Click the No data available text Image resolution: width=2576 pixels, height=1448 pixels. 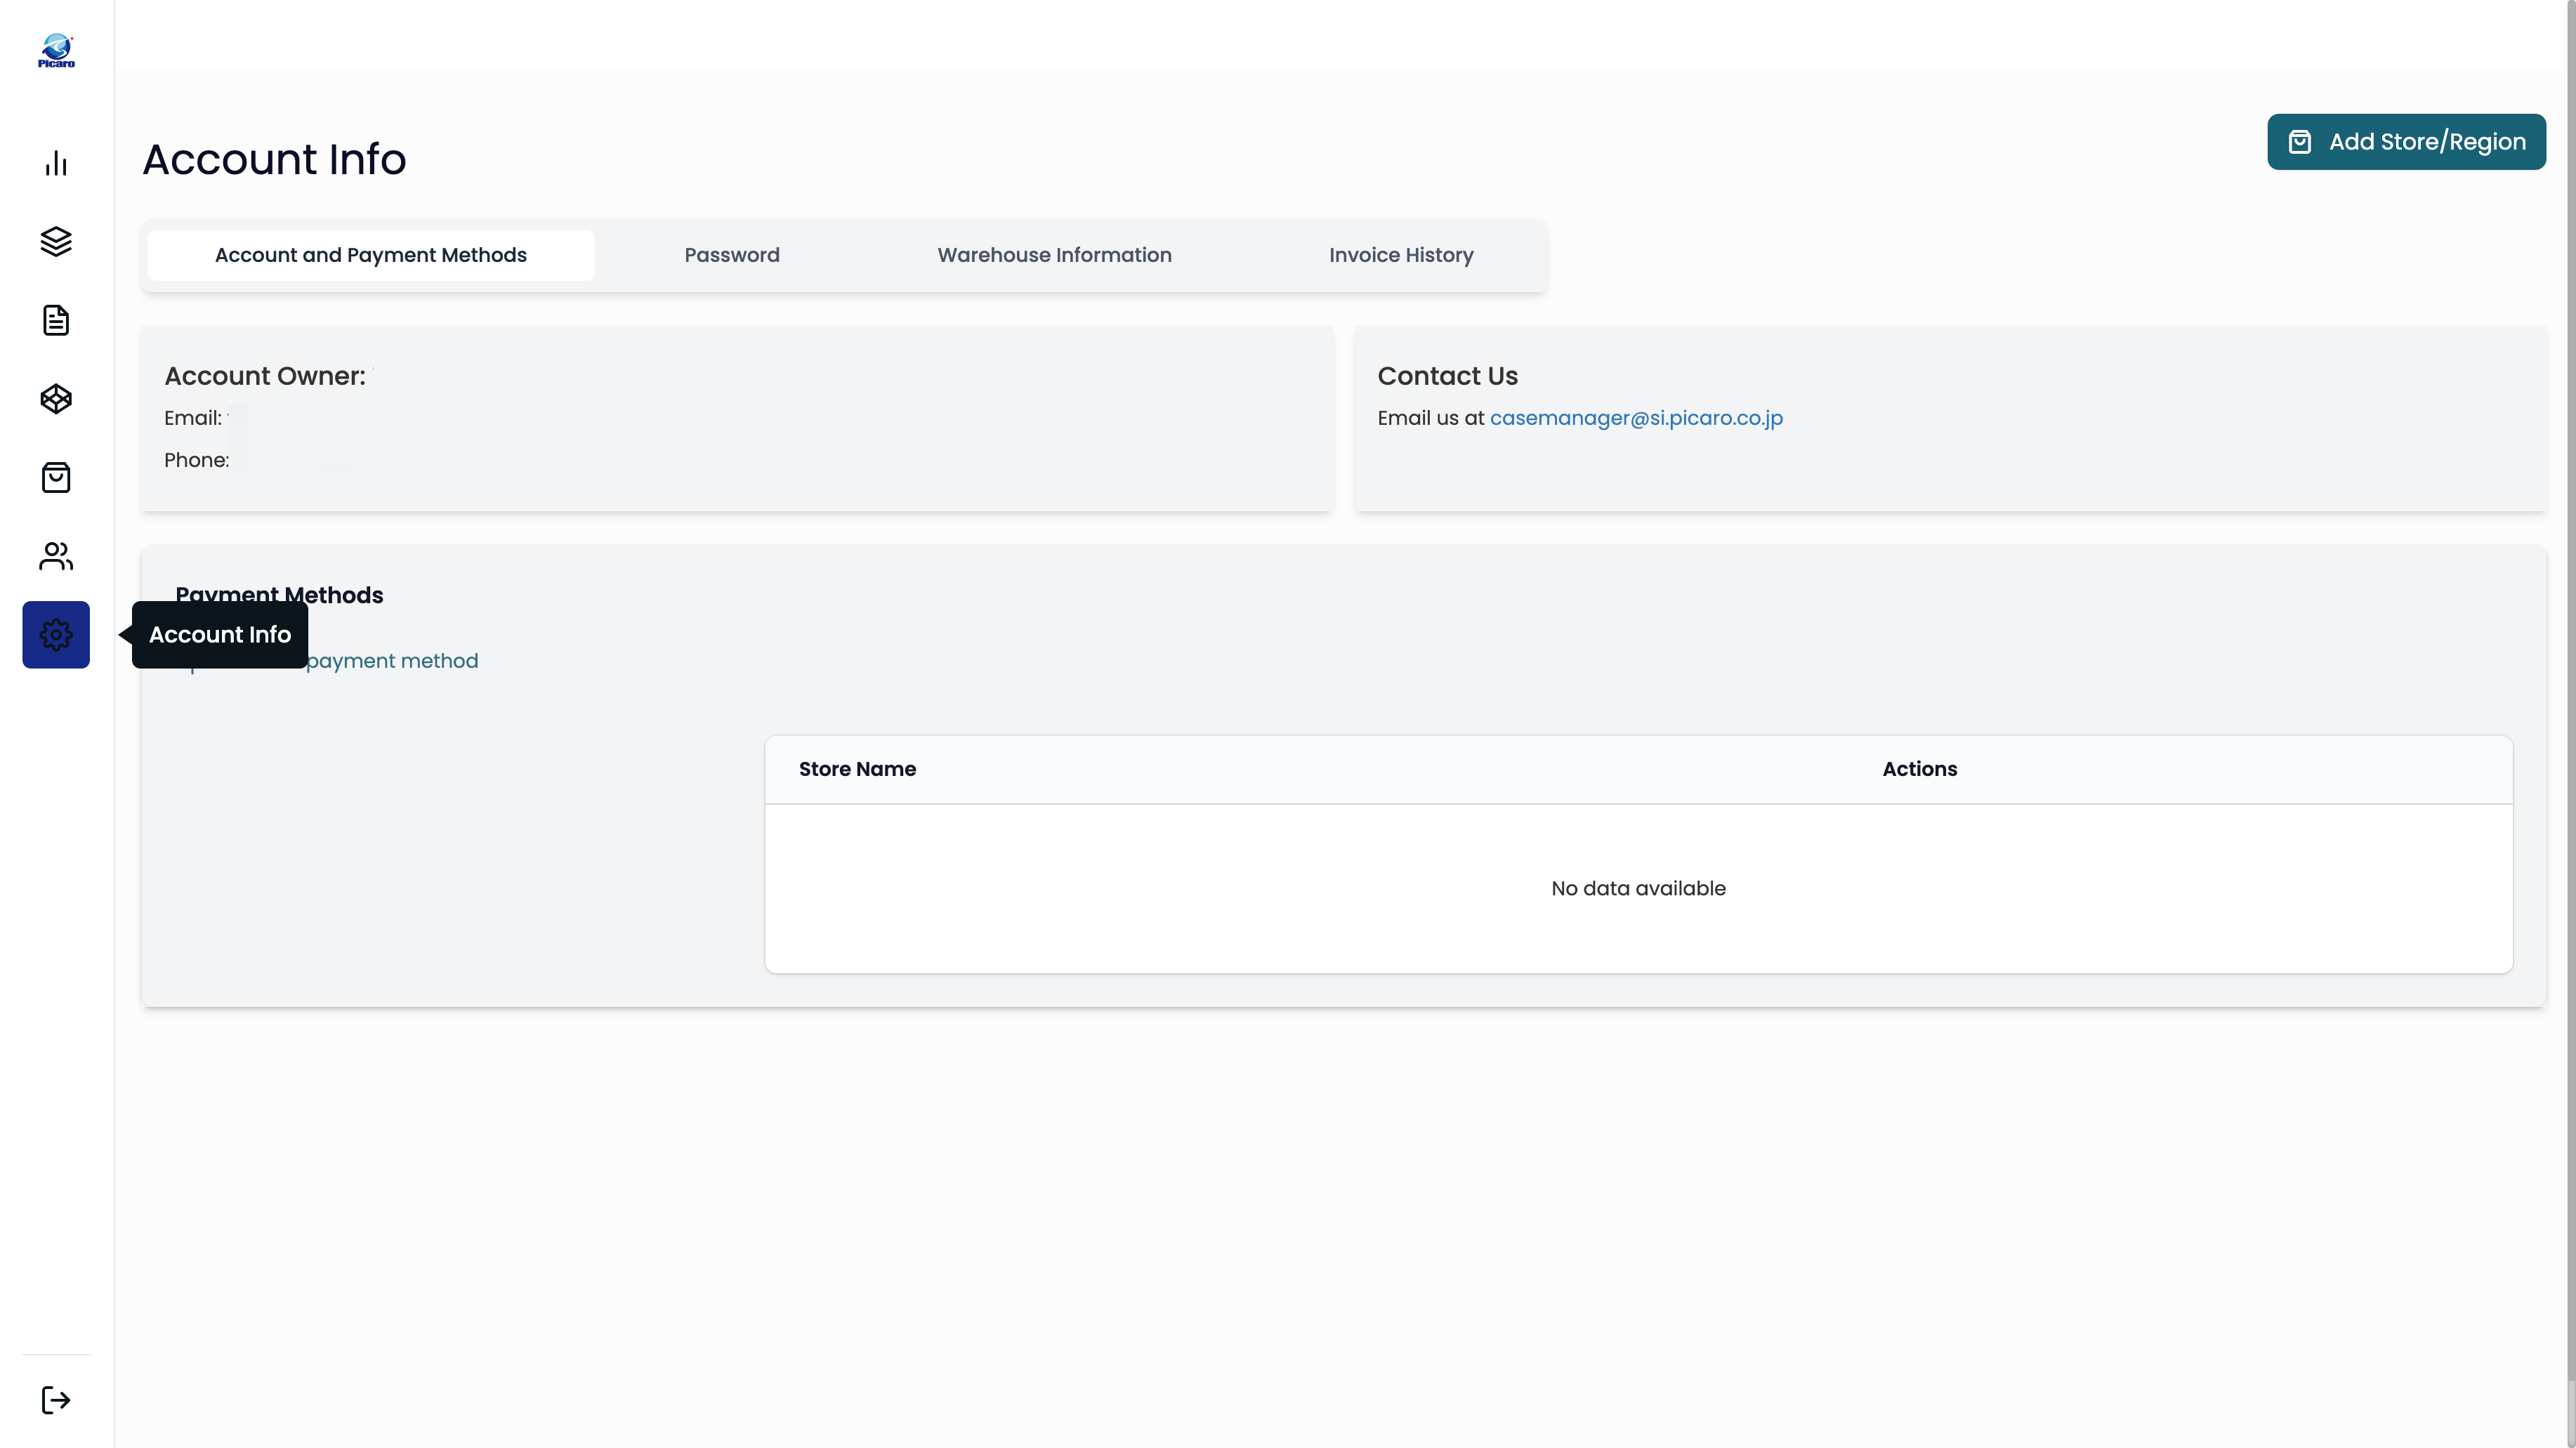[x=1638, y=888]
